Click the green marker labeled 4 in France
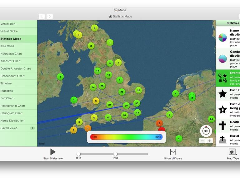The height and width of the screenshot is (180, 240). coord(179,139)
